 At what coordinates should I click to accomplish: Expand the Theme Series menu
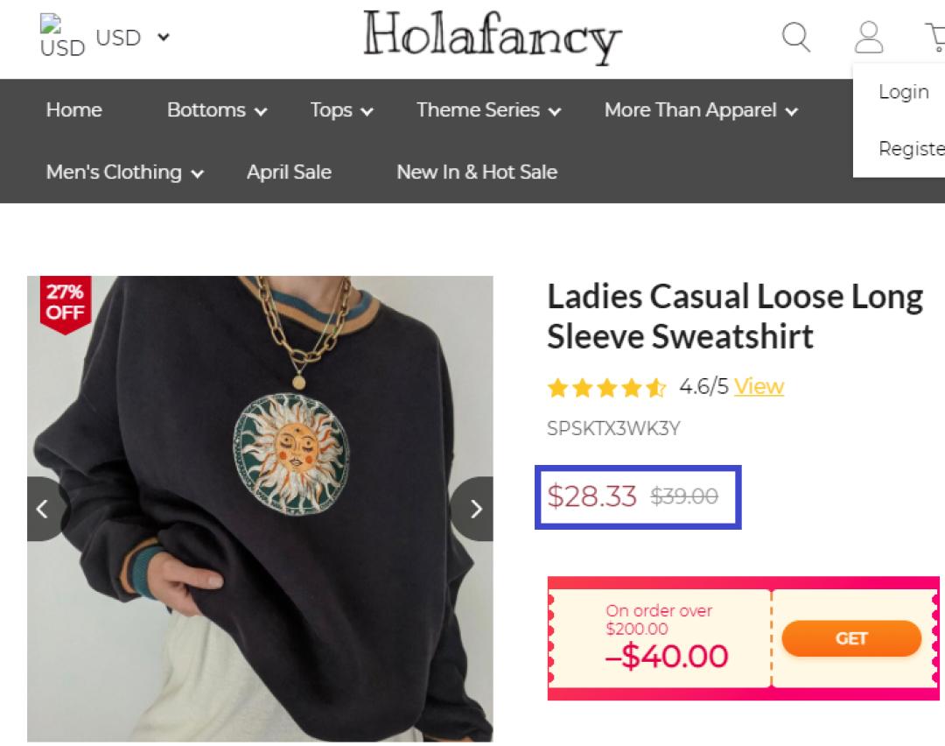click(x=488, y=110)
